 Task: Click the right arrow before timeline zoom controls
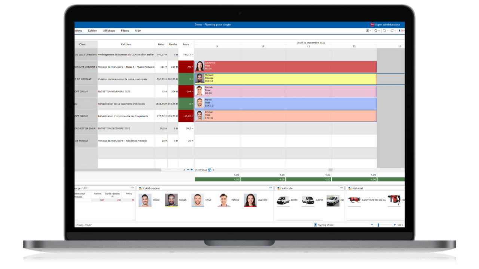pyautogui.click(x=184, y=170)
